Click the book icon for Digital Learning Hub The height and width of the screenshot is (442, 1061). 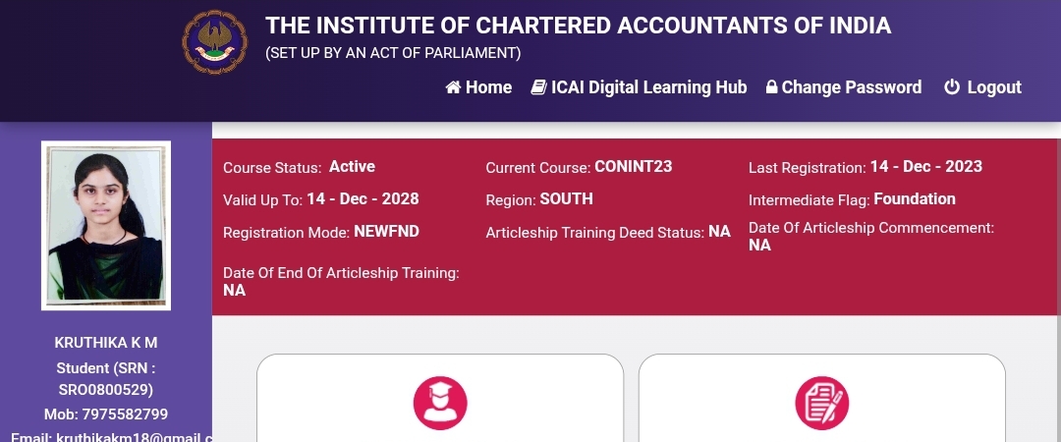pyautogui.click(x=538, y=87)
